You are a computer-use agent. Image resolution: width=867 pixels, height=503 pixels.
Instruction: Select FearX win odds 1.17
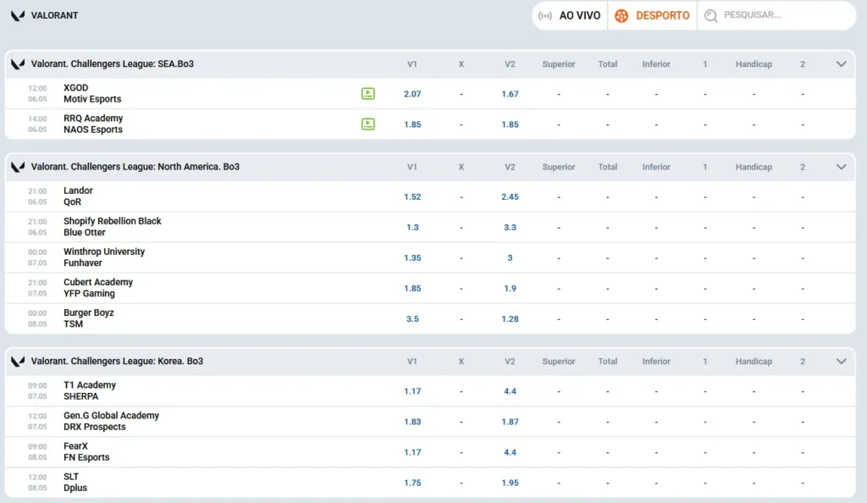[x=412, y=452]
